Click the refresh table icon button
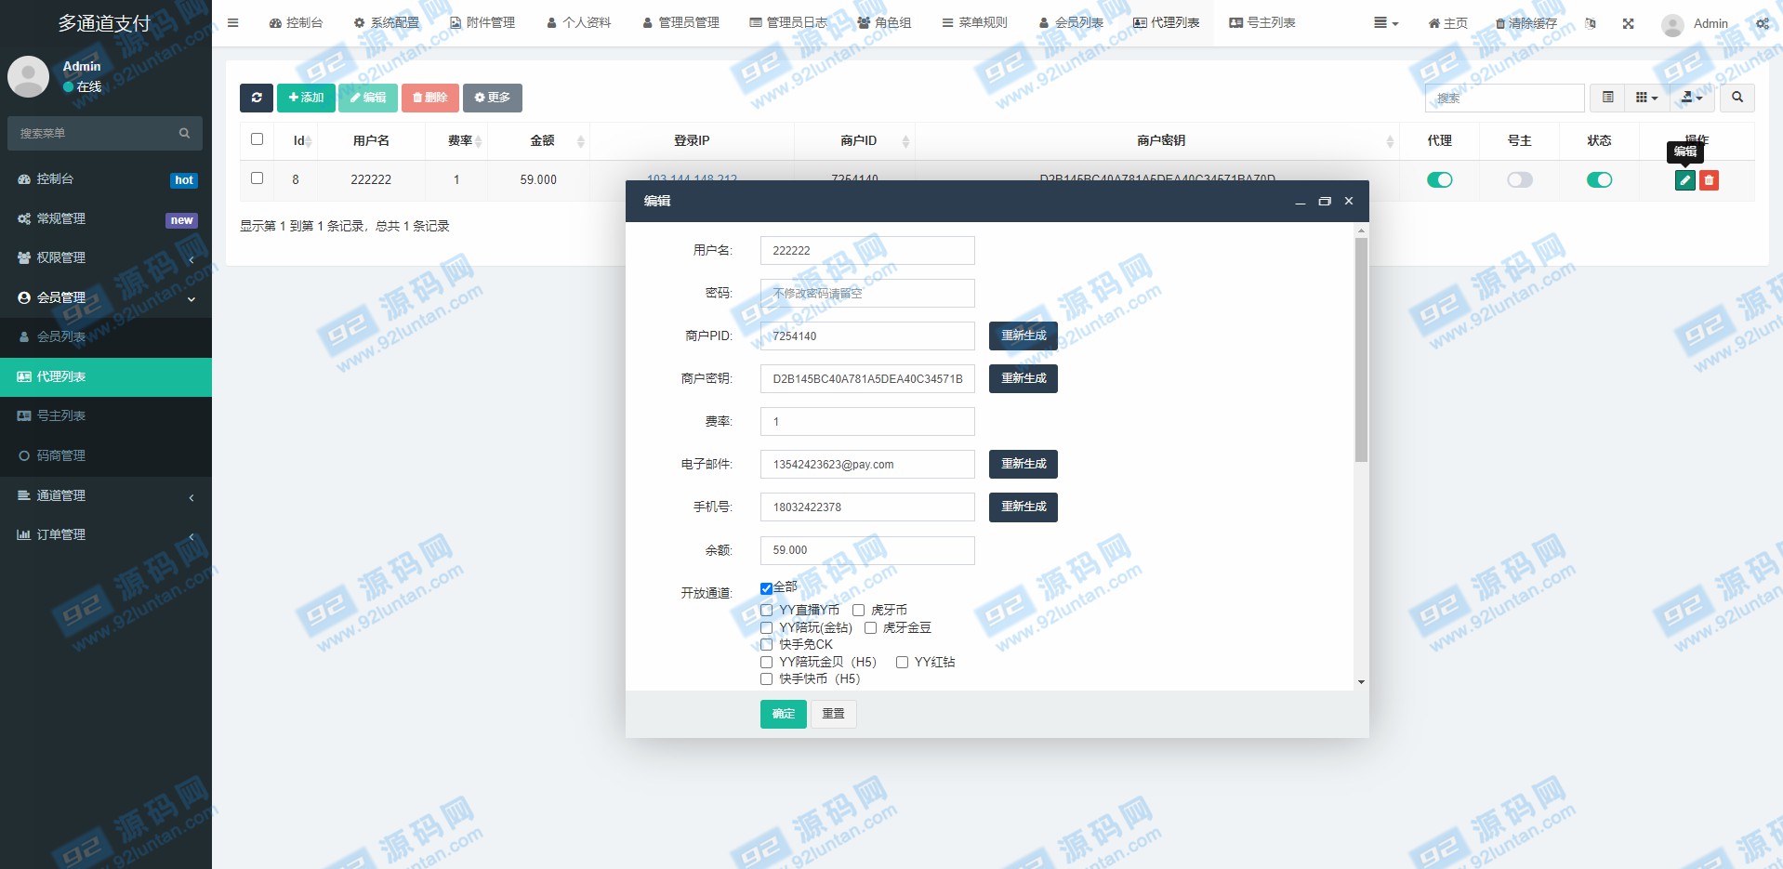 [257, 98]
